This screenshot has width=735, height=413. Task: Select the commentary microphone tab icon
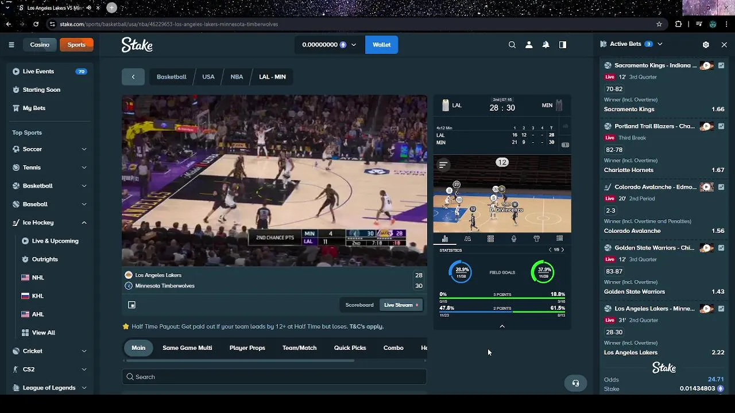pos(513,239)
